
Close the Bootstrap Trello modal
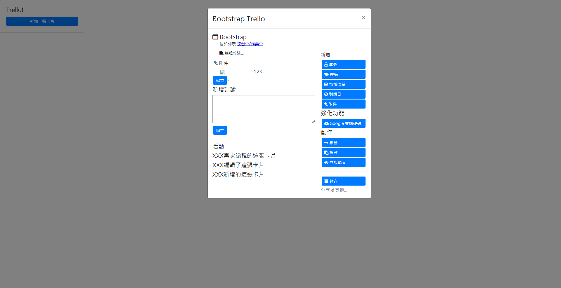click(x=363, y=18)
